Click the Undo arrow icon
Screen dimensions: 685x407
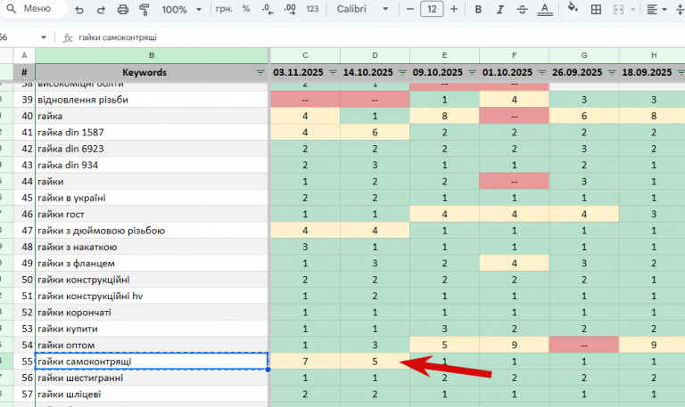click(x=79, y=9)
